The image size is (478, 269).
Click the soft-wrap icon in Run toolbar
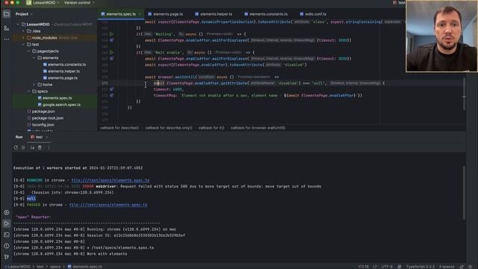[32, 148]
